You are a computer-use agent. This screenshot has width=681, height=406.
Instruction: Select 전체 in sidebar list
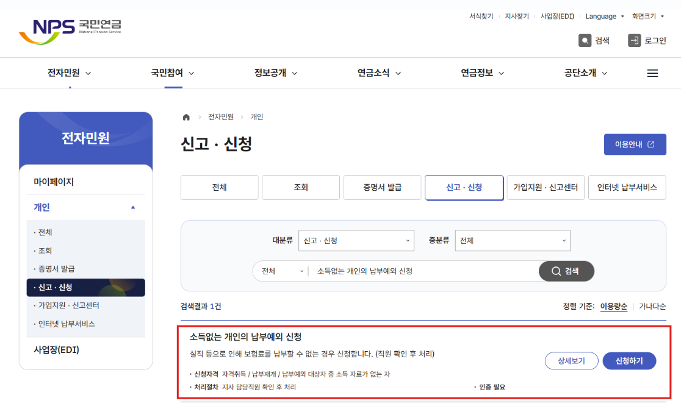45,232
